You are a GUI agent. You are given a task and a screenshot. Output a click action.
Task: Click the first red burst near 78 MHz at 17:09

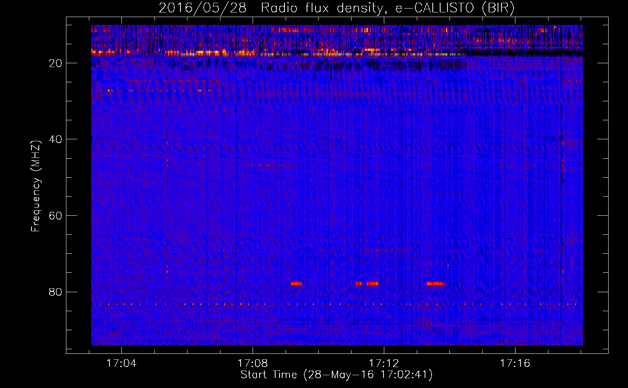(x=296, y=284)
